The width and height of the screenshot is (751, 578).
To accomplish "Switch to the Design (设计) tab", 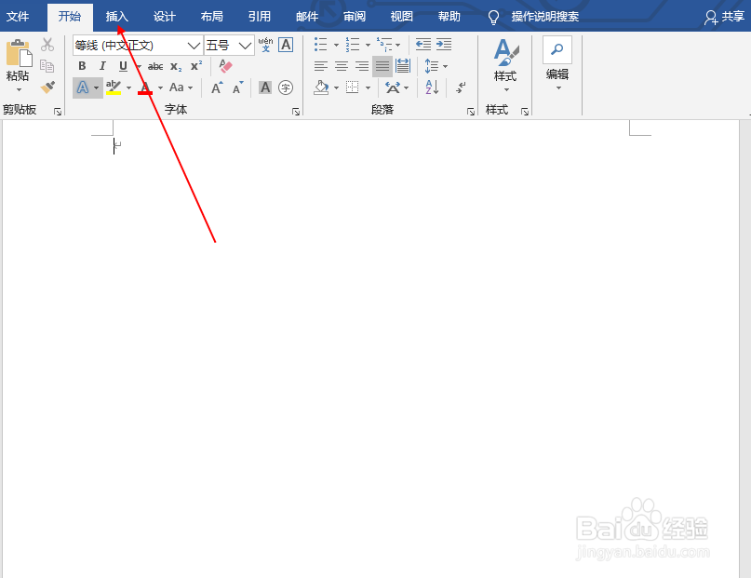I will click(165, 17).
